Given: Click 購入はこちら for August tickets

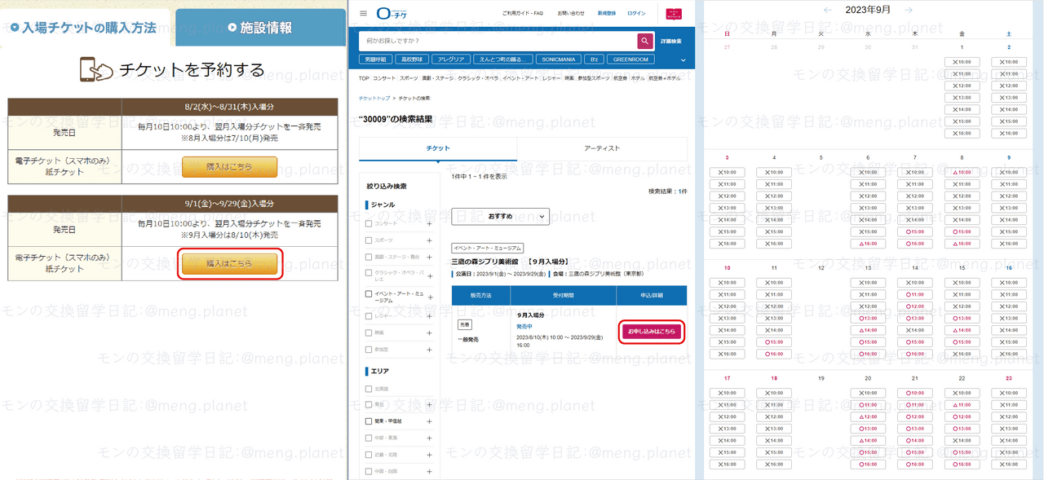Looking at the screenshot, I should 229,167.
